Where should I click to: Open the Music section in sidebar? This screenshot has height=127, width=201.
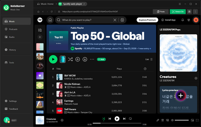(x=17, y=21)
